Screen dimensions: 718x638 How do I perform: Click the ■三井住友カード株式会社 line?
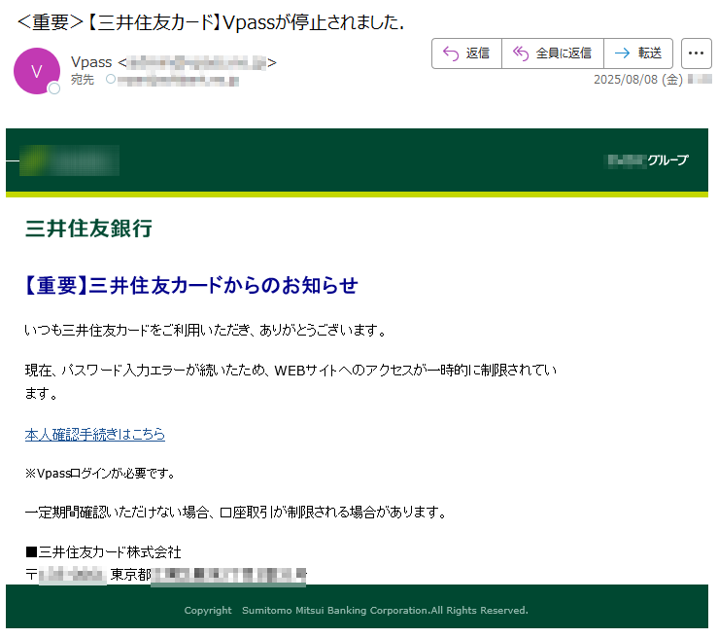click(104, 552)
